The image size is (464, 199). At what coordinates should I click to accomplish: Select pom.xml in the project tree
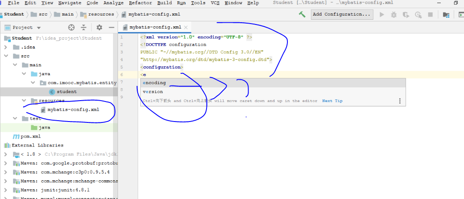click(30, 137)
